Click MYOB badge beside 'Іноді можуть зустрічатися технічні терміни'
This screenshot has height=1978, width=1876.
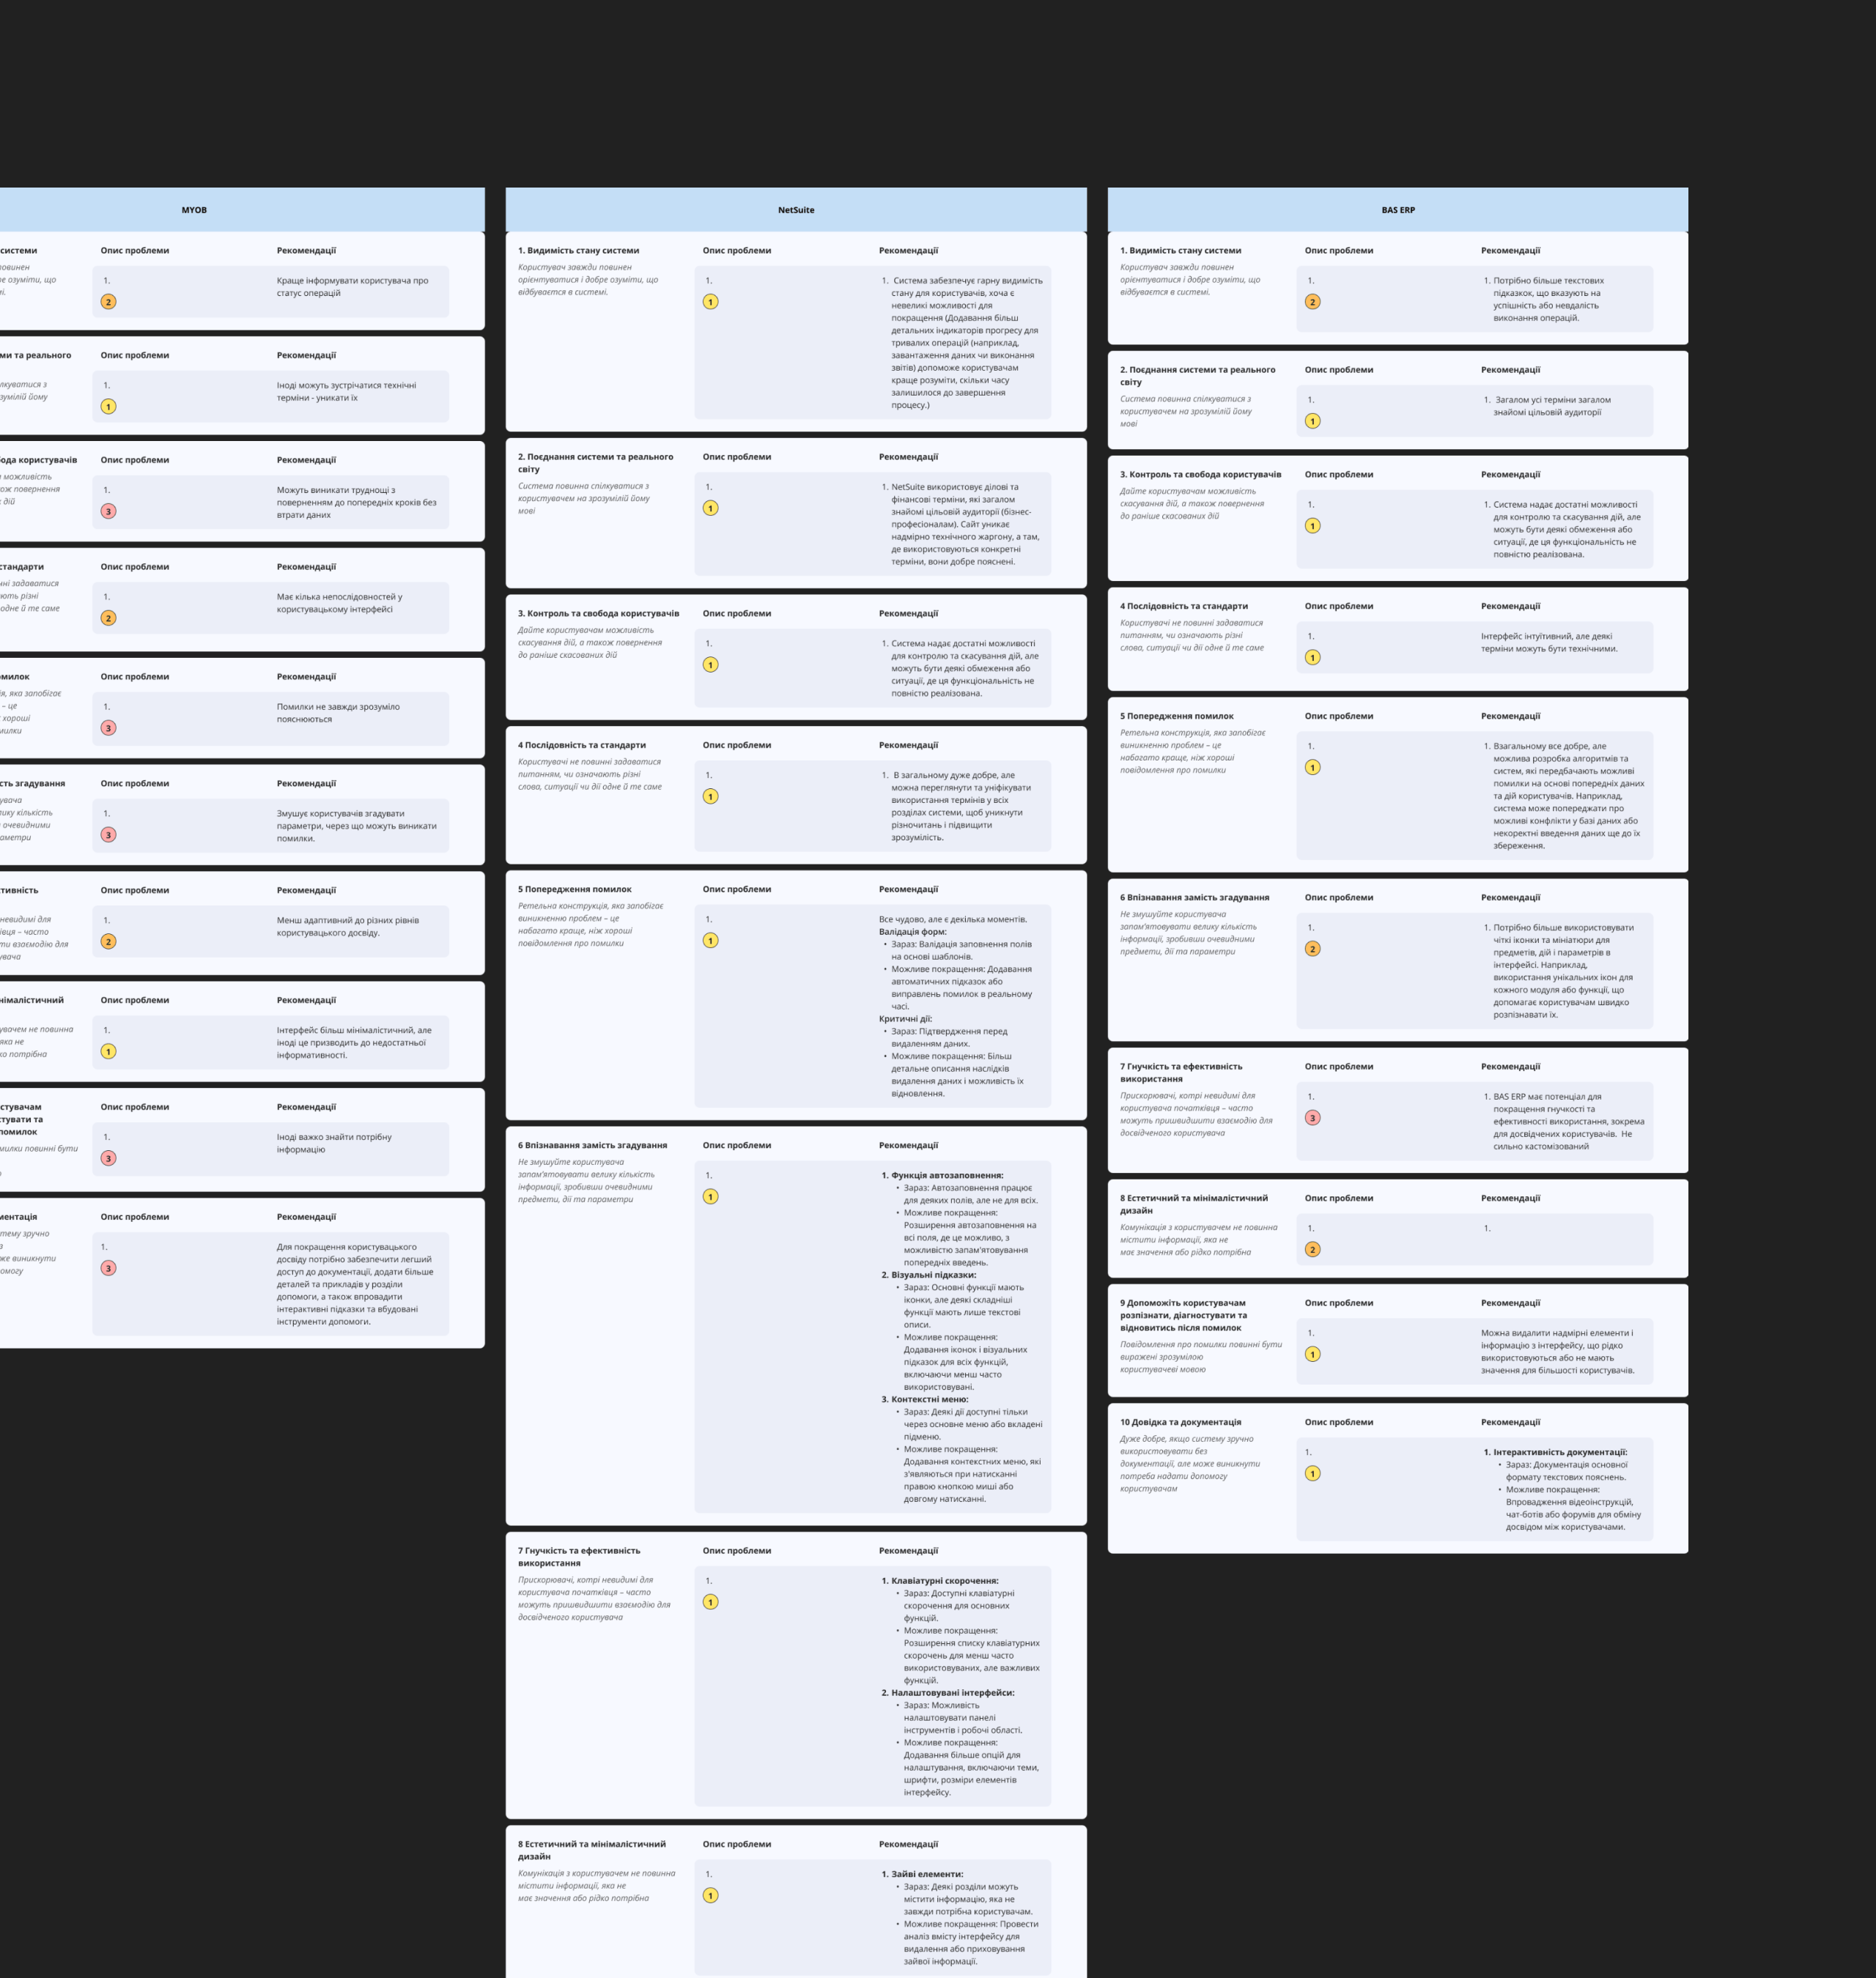[108, 407]
